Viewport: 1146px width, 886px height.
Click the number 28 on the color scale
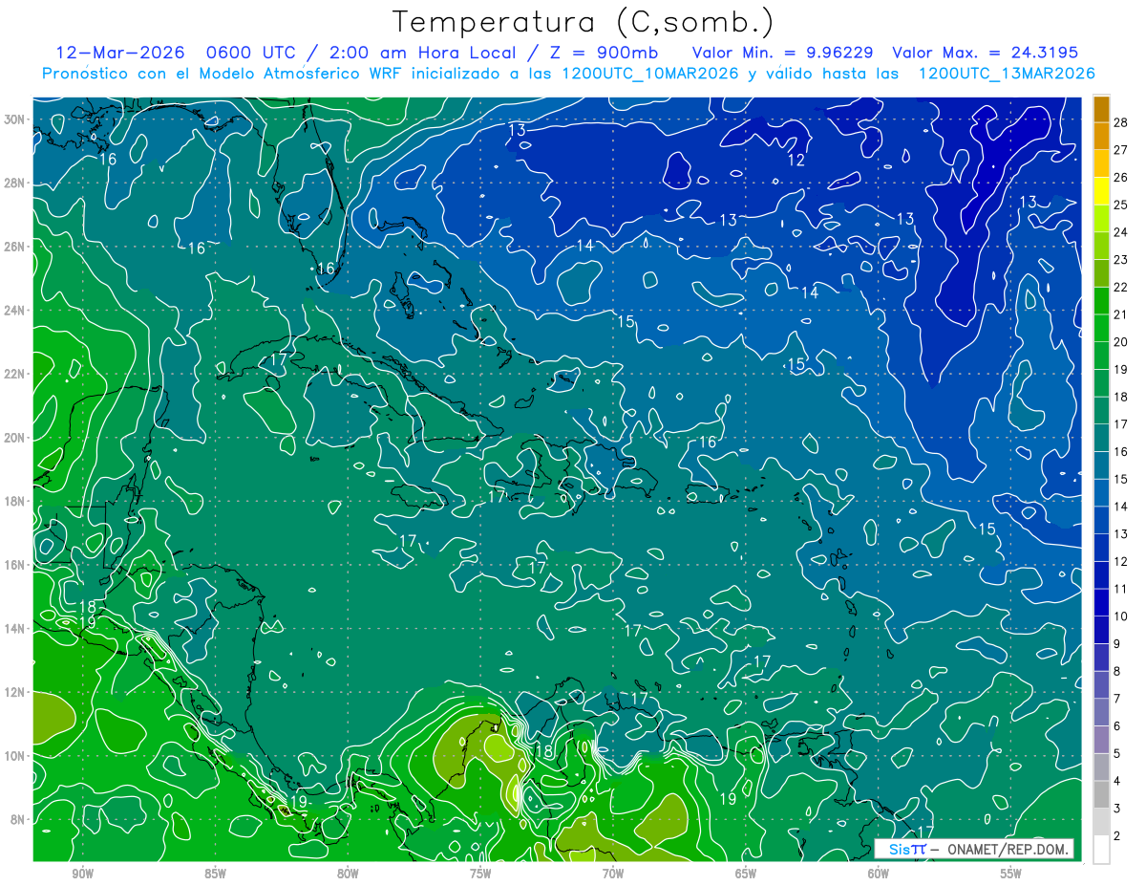click(x=1121, y=121)
